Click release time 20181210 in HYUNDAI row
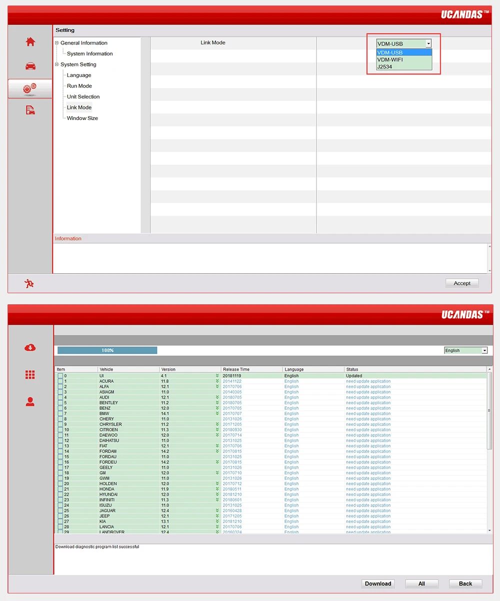The width and height of the screenshot is (500, 601). pyautogui.click(x=232, y=494)
